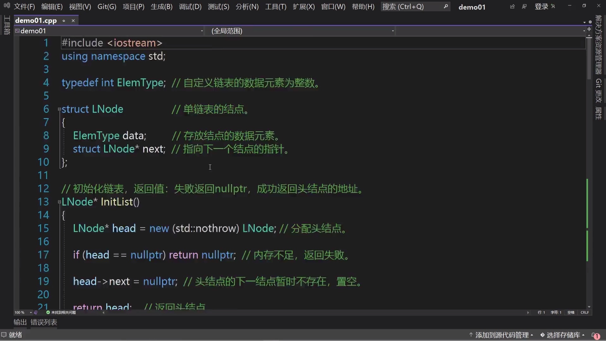
Task: Expand 添加到源代码管理 menu
Action: 501,335
